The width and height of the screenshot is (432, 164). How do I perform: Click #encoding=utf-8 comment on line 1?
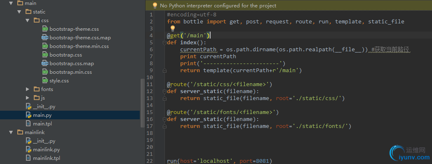[x=192, y=14]
